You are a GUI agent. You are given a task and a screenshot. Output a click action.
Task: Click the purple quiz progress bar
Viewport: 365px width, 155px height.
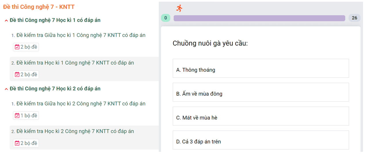tap(259, 18)
